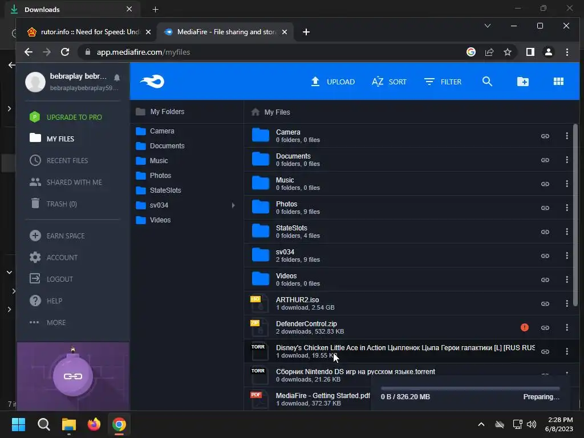Click the upload progress bar
Viewport: 584px width, 438px height.
tap(470, 388)
